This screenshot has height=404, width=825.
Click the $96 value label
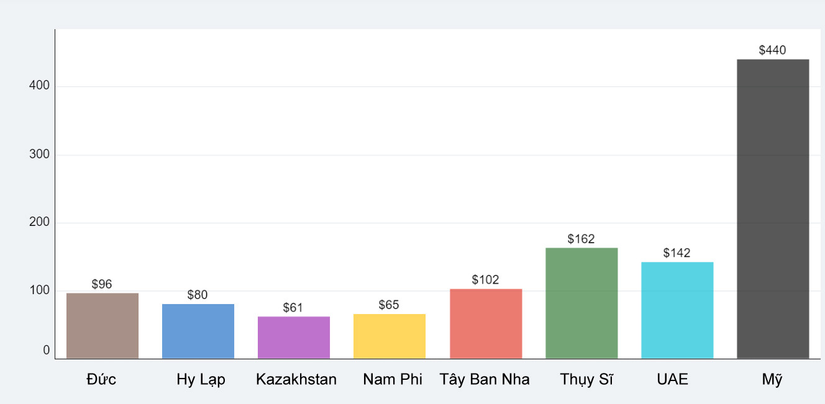click(102, 284)
